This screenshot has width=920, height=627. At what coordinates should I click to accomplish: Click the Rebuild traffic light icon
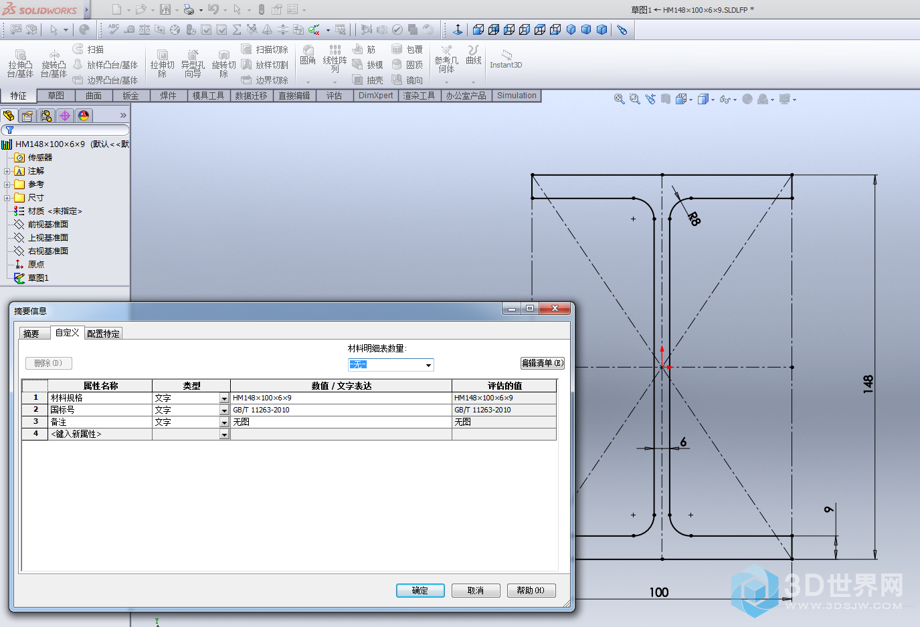coord(262,9)
